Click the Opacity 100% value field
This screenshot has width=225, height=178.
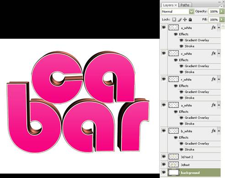click(x=214, y=11)
